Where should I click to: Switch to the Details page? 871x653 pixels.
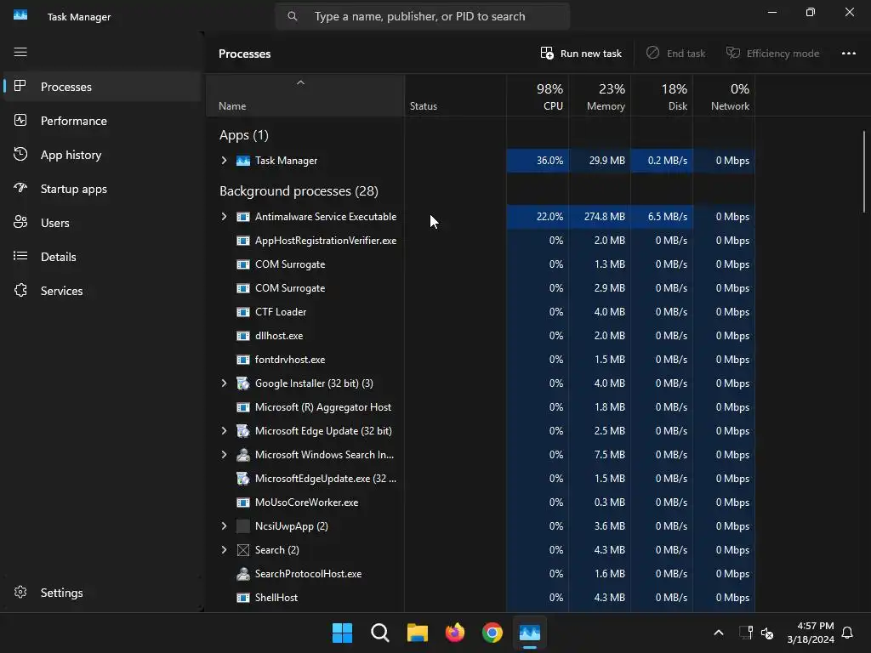coord(102,257)
